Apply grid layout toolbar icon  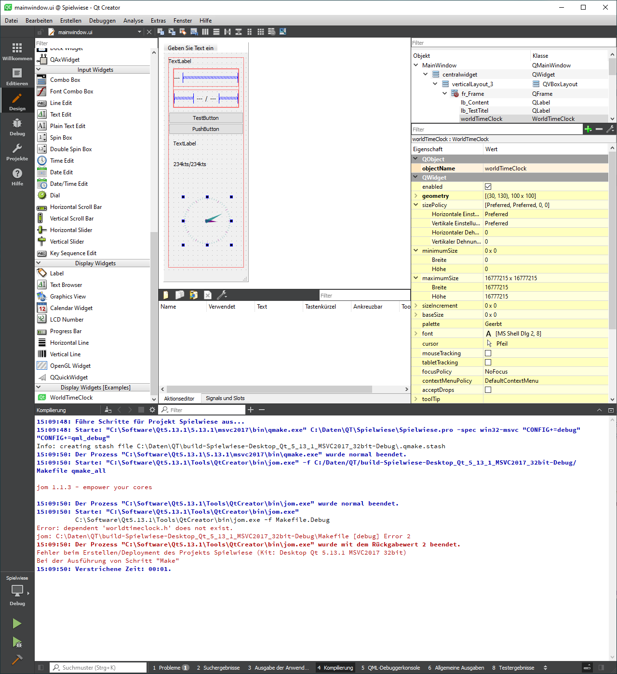(x=261, y=32)
